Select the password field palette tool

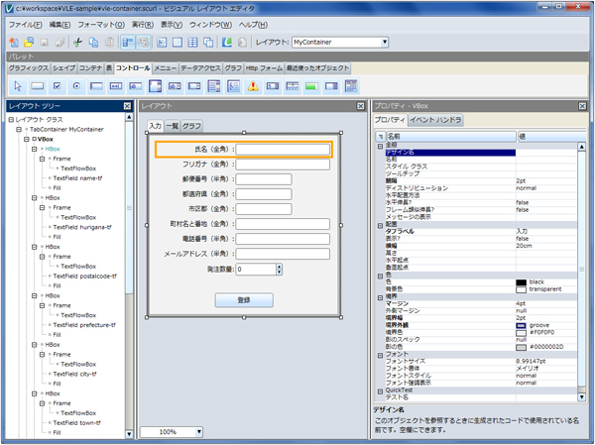tap(116, 86)
